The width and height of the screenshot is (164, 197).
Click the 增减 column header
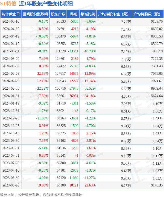73,14
